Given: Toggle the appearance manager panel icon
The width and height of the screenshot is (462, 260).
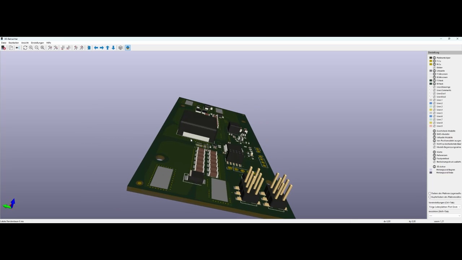Looking at the screenshot, I should pos(128,48).
